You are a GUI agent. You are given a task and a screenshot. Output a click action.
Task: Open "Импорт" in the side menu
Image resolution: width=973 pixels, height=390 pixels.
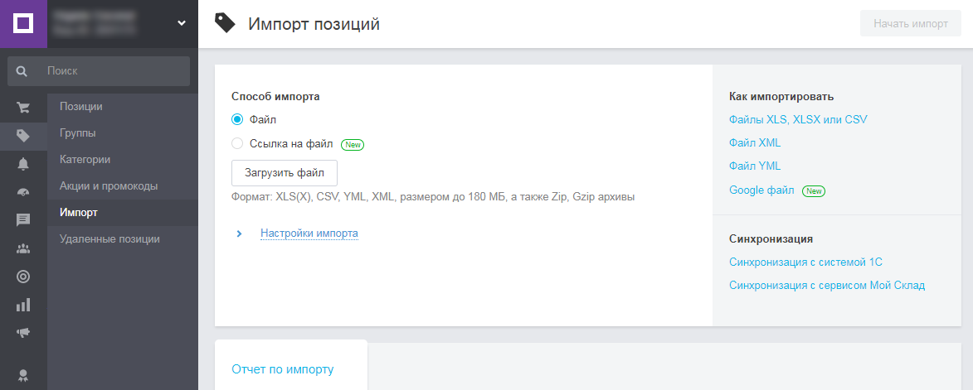[x=79, y=213]
